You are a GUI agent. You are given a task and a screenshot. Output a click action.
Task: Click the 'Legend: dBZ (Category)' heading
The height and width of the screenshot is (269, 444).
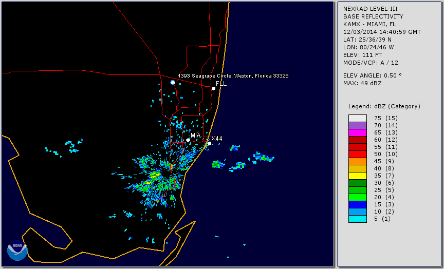click(x=384, y=106)
